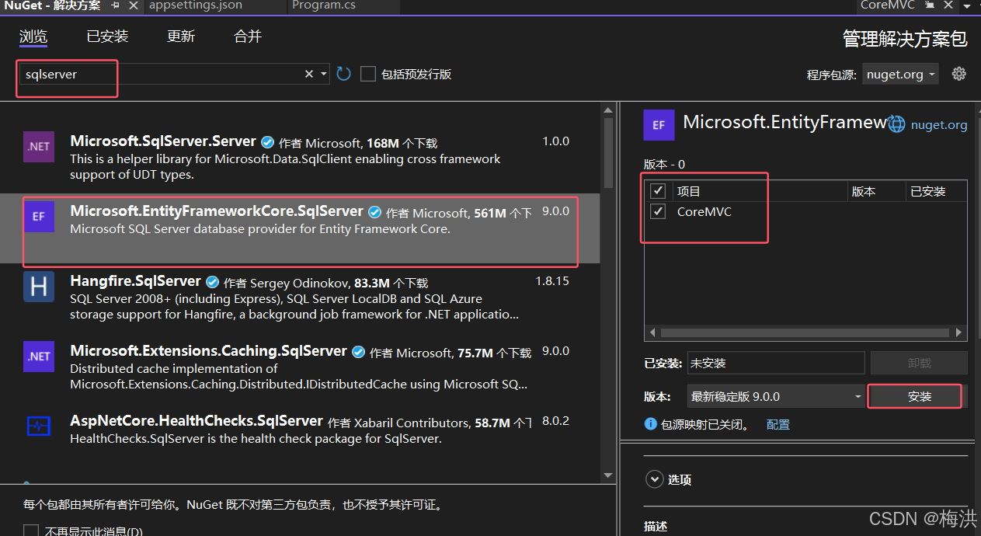Click verified badge next to Microsoft.SqlServer.Server

[267, 142]
